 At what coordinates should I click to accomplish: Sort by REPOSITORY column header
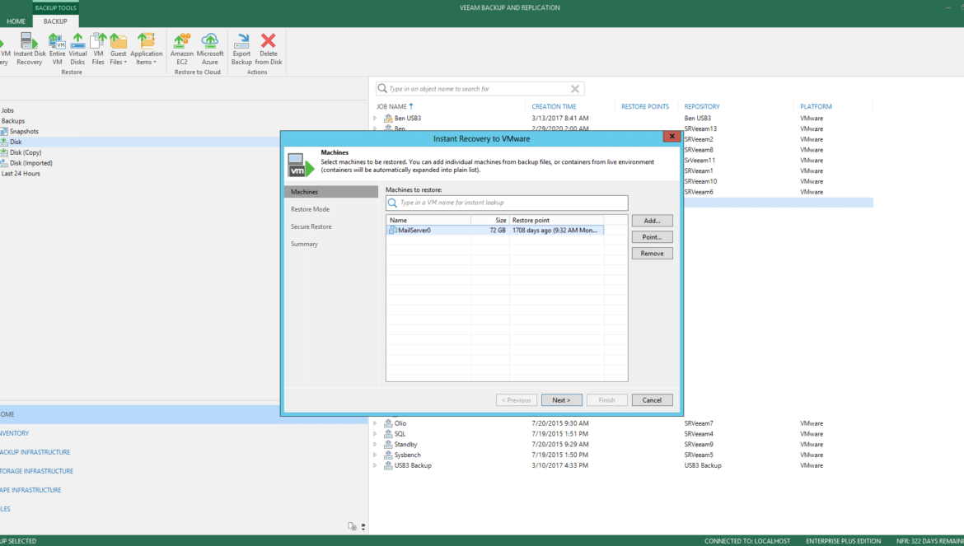(x=702, y=106)
